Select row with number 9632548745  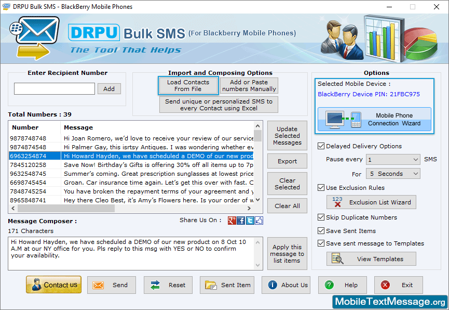131,174
